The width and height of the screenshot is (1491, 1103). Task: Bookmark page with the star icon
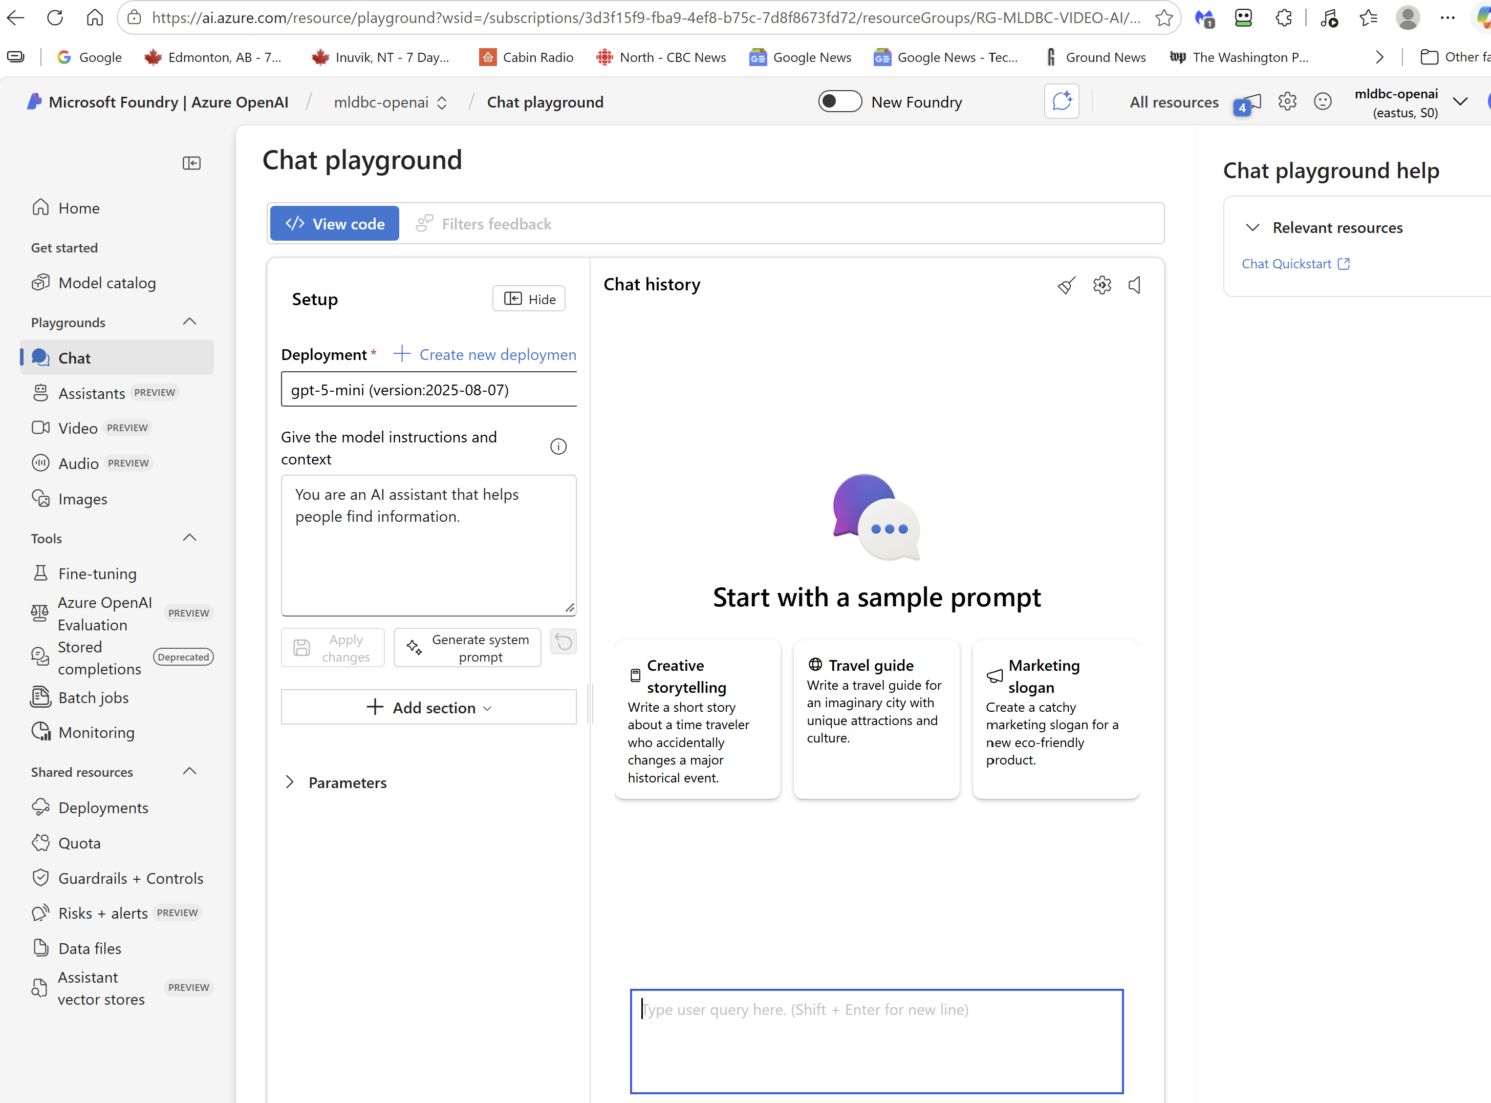pyautogui.click(x=1164, y=17)
